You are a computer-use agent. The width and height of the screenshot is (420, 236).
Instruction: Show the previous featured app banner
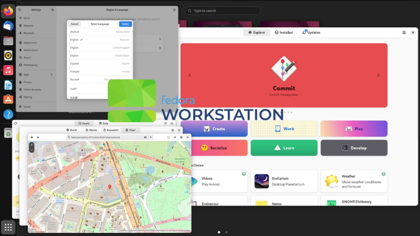tap(190, 76)
